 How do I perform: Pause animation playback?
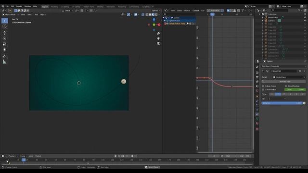click(x=127, y=156)
